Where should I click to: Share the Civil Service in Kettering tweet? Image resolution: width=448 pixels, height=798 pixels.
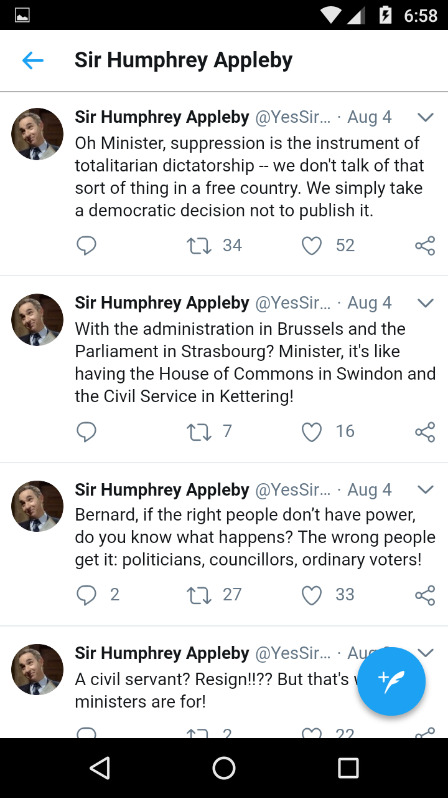point(425,431)
